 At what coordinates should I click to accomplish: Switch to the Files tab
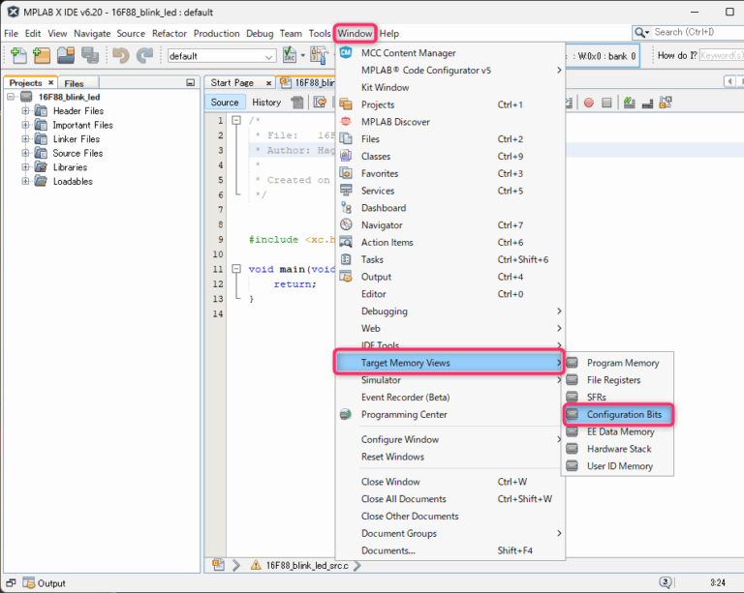tap(75, 83)
